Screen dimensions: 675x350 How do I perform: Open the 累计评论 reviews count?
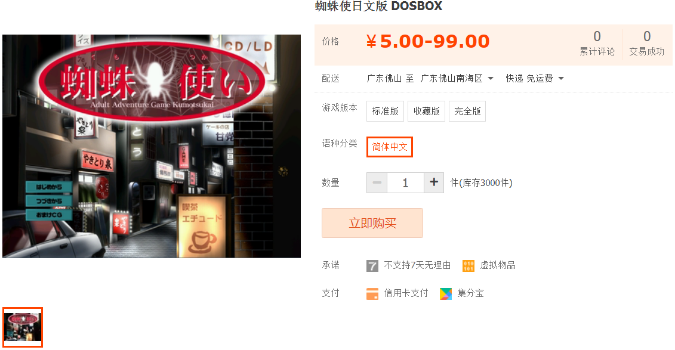[x=597, y=43]
